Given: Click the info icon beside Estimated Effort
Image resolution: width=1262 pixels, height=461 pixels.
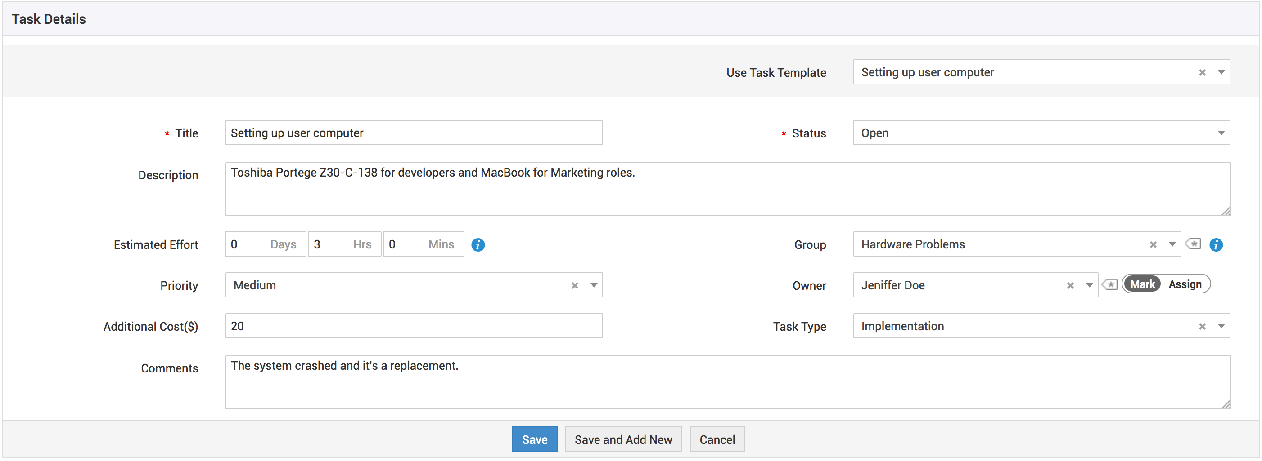Looking at the screenshot, I should tap(478, 244).
